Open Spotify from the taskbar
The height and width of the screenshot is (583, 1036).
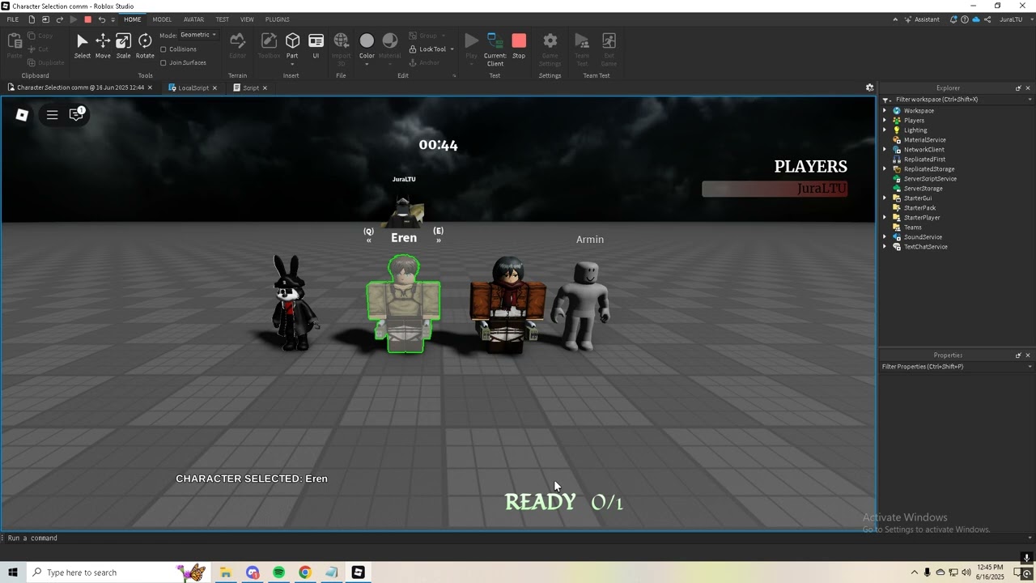pos(278,572)
